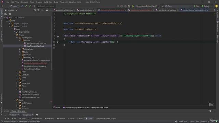Click the CRLF line ending status indicator
This screenshot has width=219, height=123.
click(x=186, y=121)
